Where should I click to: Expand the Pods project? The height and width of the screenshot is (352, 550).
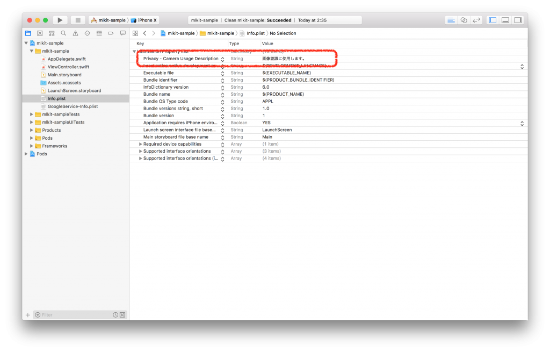(26, 154)
